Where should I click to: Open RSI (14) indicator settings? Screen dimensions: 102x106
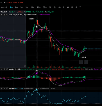(12, 88)
